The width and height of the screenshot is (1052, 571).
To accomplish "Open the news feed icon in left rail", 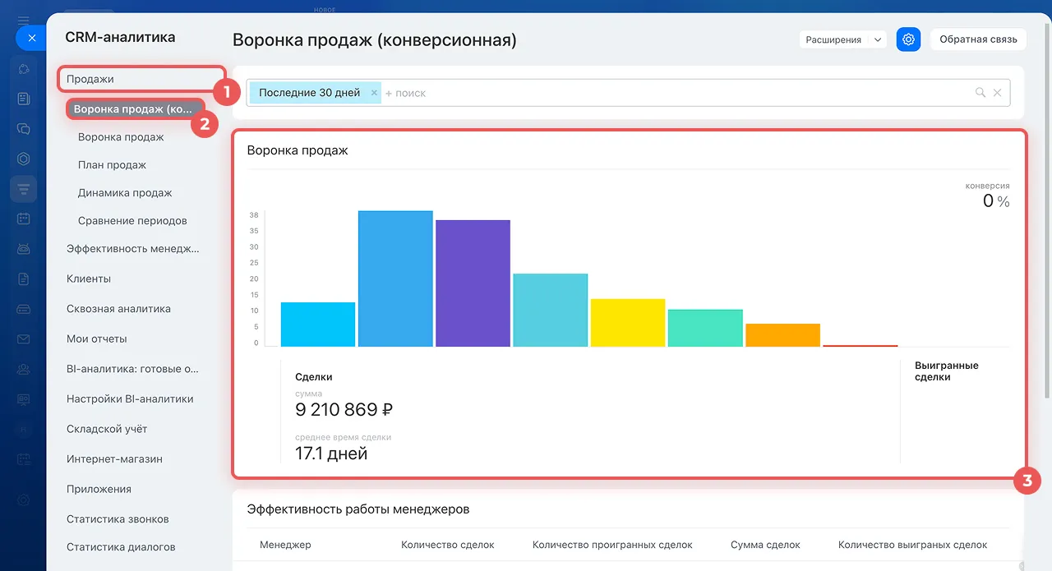I will pyautogui.click(x=23, y=99).
